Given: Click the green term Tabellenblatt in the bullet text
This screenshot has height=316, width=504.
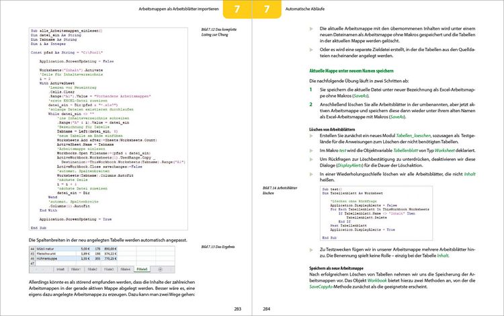Looking at the screenshot, I should [x=405, y=151].
